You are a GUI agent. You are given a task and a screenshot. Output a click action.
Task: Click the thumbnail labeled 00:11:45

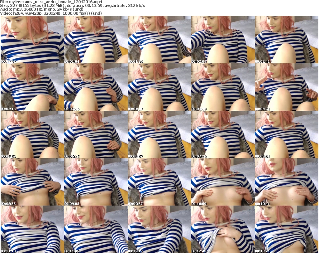(96, 229)
